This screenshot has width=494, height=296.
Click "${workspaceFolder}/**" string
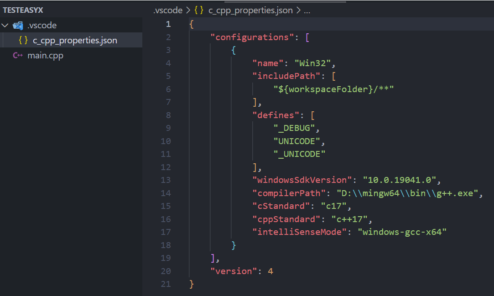click(x=333, y=89)
